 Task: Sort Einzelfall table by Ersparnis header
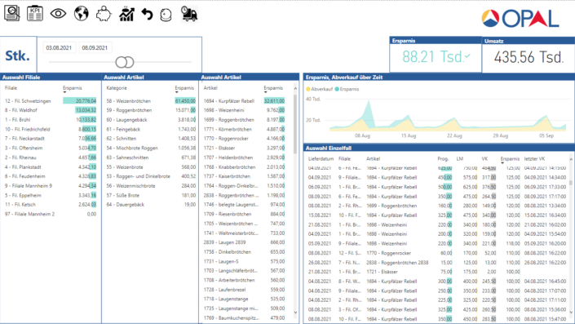510,159
